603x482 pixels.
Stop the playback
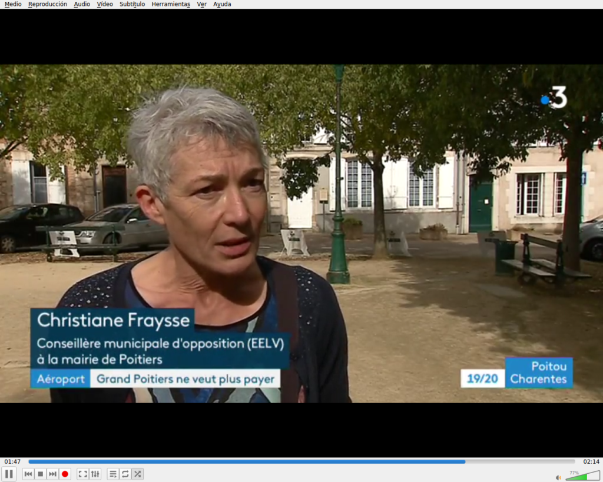41,474
